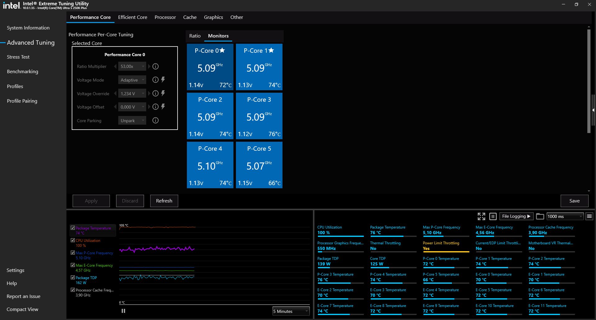
Task: Open the 1000 ms polling interval dropdown
Action: [565, 216]
